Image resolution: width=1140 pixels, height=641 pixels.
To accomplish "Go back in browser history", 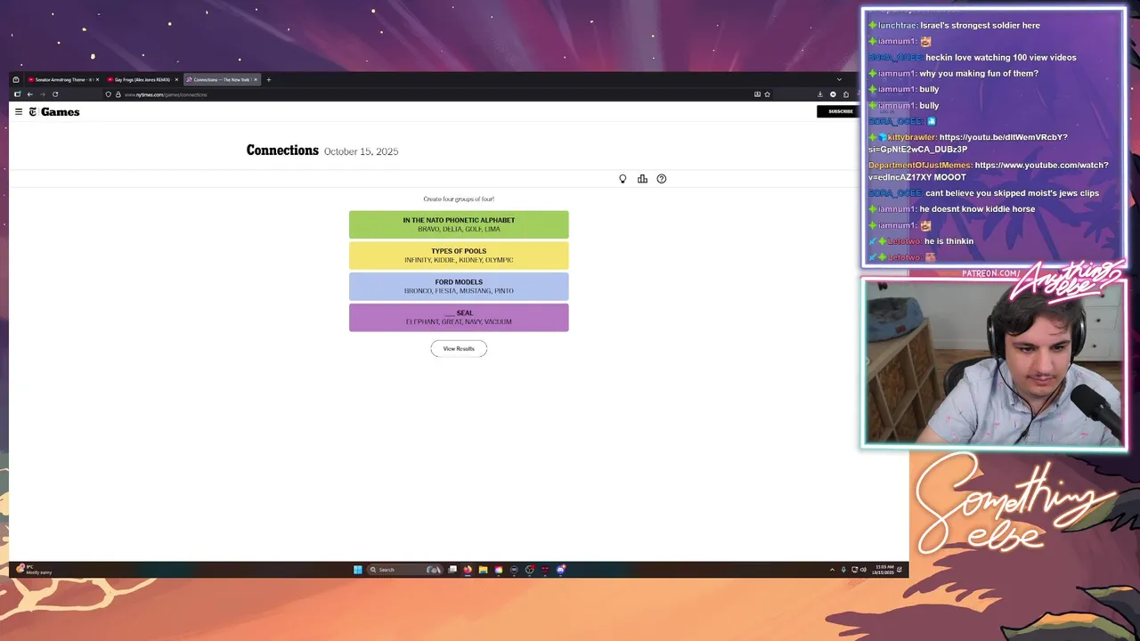I will [29, 94].
